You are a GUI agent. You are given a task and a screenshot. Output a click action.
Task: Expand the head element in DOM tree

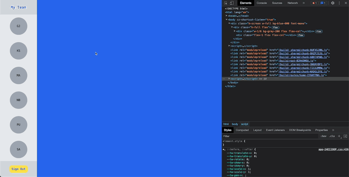(x=227, y=16)
